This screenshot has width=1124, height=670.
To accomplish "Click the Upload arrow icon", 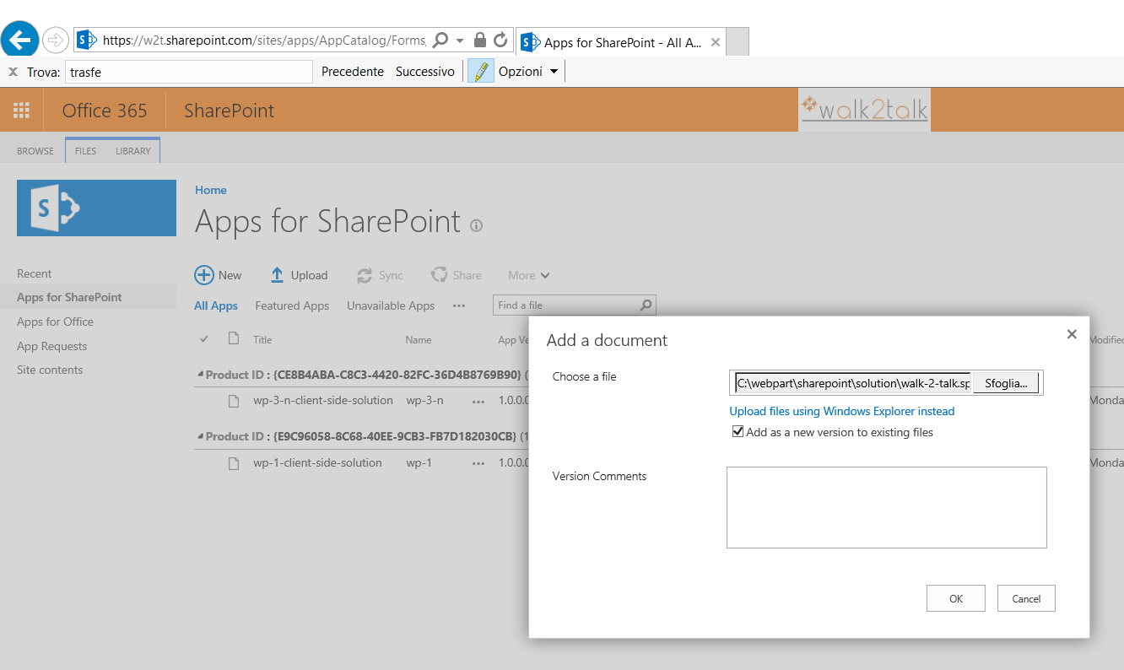I will tap(277, 275).
